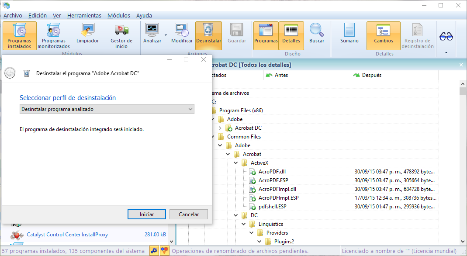This screenshot has height=256, width=467.
Task: Click the Desinstalar toolbar button
Action: [x=208, y=36]
